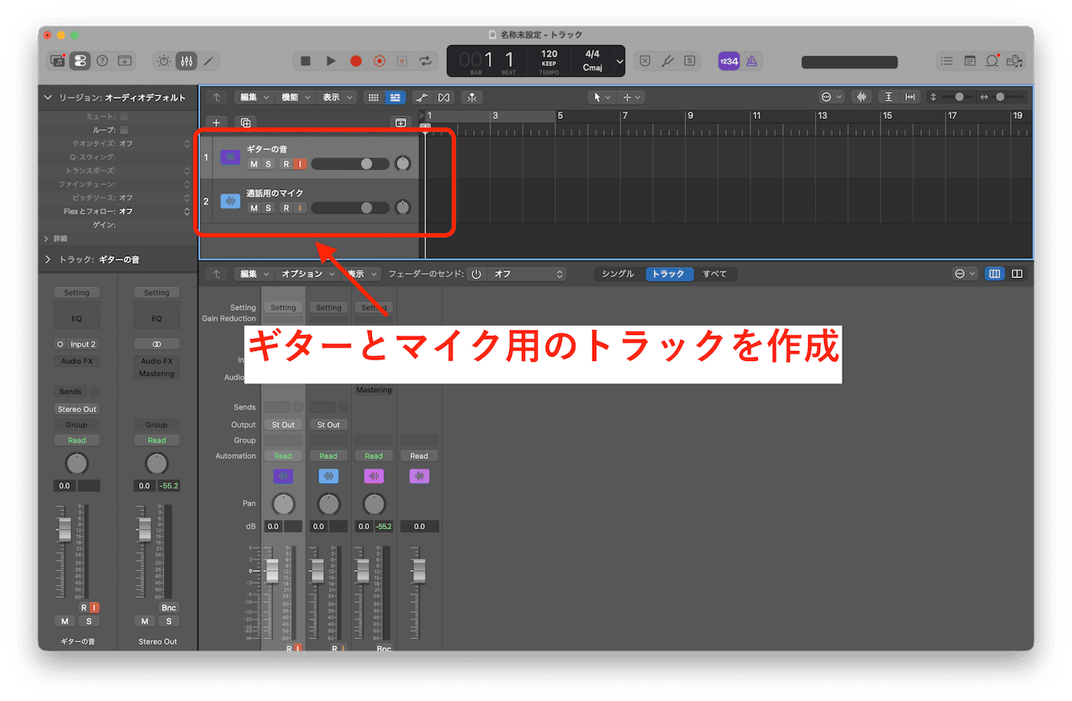Screen dimensions: 1072x701
Task: Show automation in the tracks area
Action: (422, 97)
